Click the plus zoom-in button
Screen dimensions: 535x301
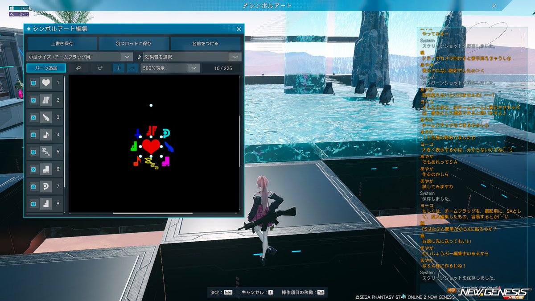(x=119, y=68)
